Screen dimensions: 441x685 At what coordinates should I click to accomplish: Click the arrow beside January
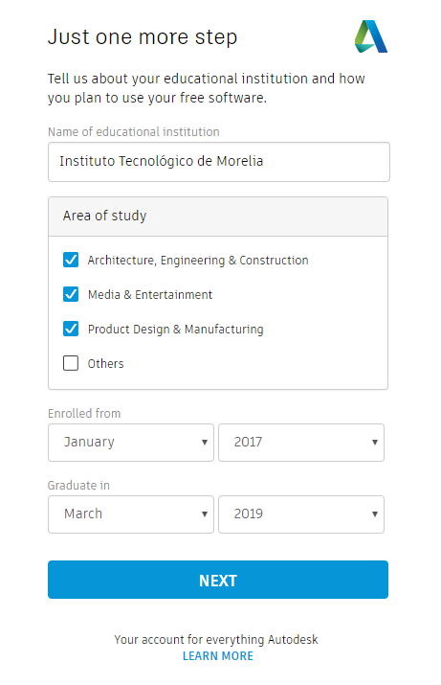(x=204, y=442)
